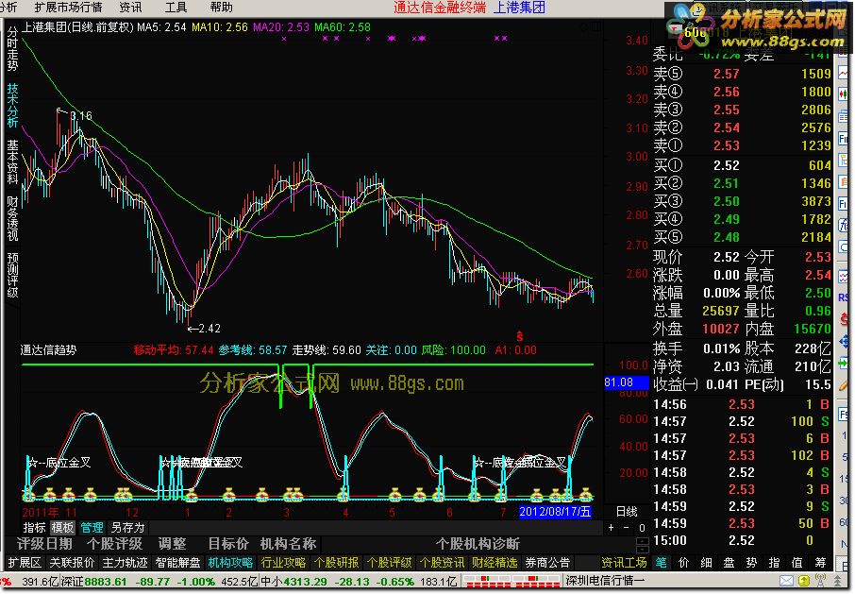Click the yellow upload icon in status bar
The height and width of the screenshot is (594, 855).
point(804,582)
